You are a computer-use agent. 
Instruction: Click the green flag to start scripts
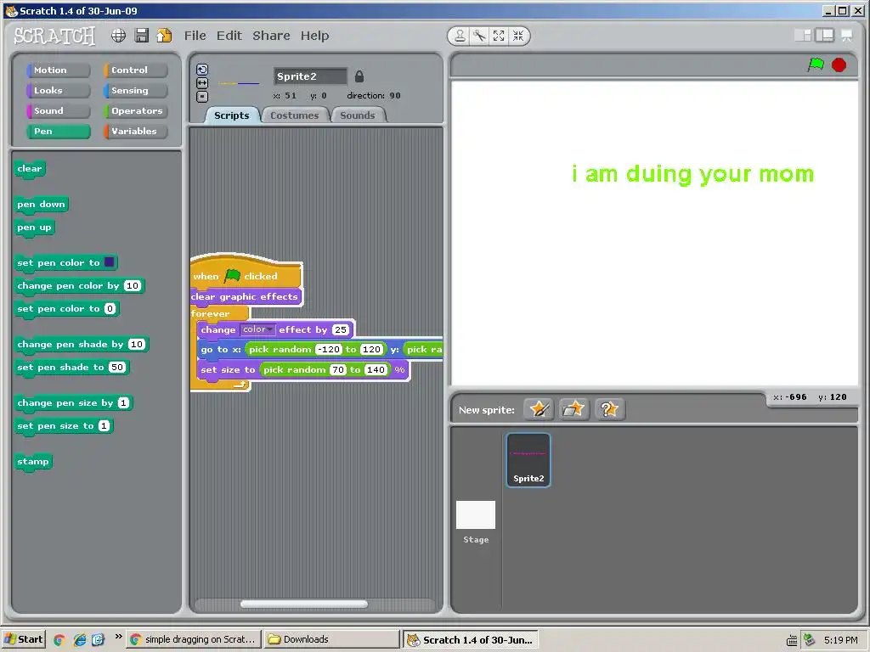click(816, 65)
